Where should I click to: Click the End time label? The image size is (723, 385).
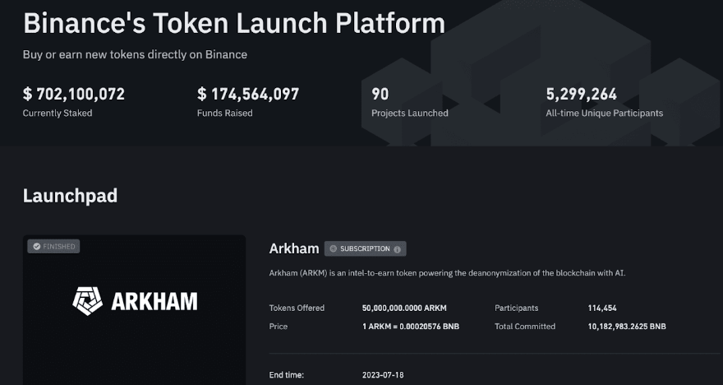pos(287,375)
